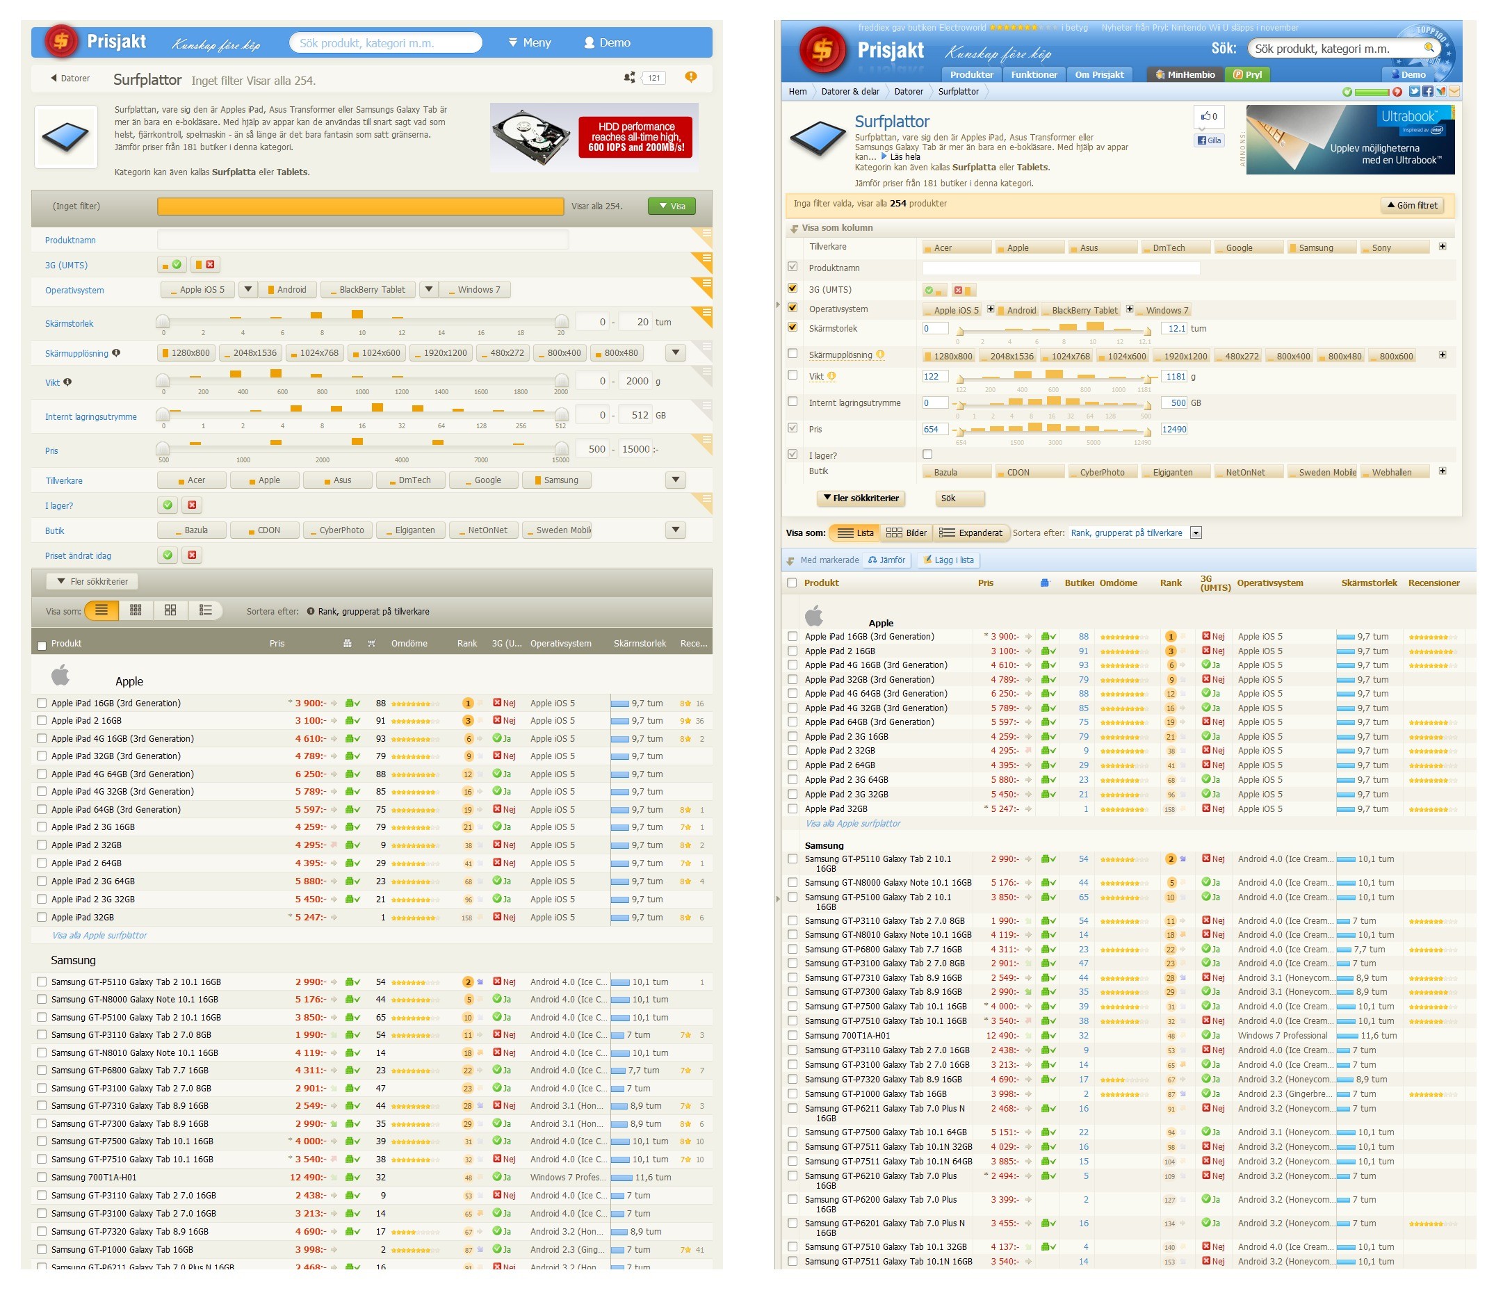
Task: Open the MinHembio tab on right page
Action: [x=1185, y=74]
